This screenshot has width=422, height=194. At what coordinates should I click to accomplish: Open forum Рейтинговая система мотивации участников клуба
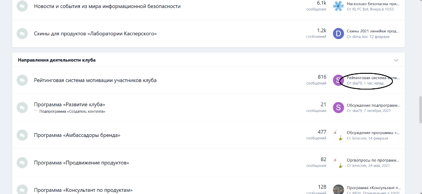point(95,80)
